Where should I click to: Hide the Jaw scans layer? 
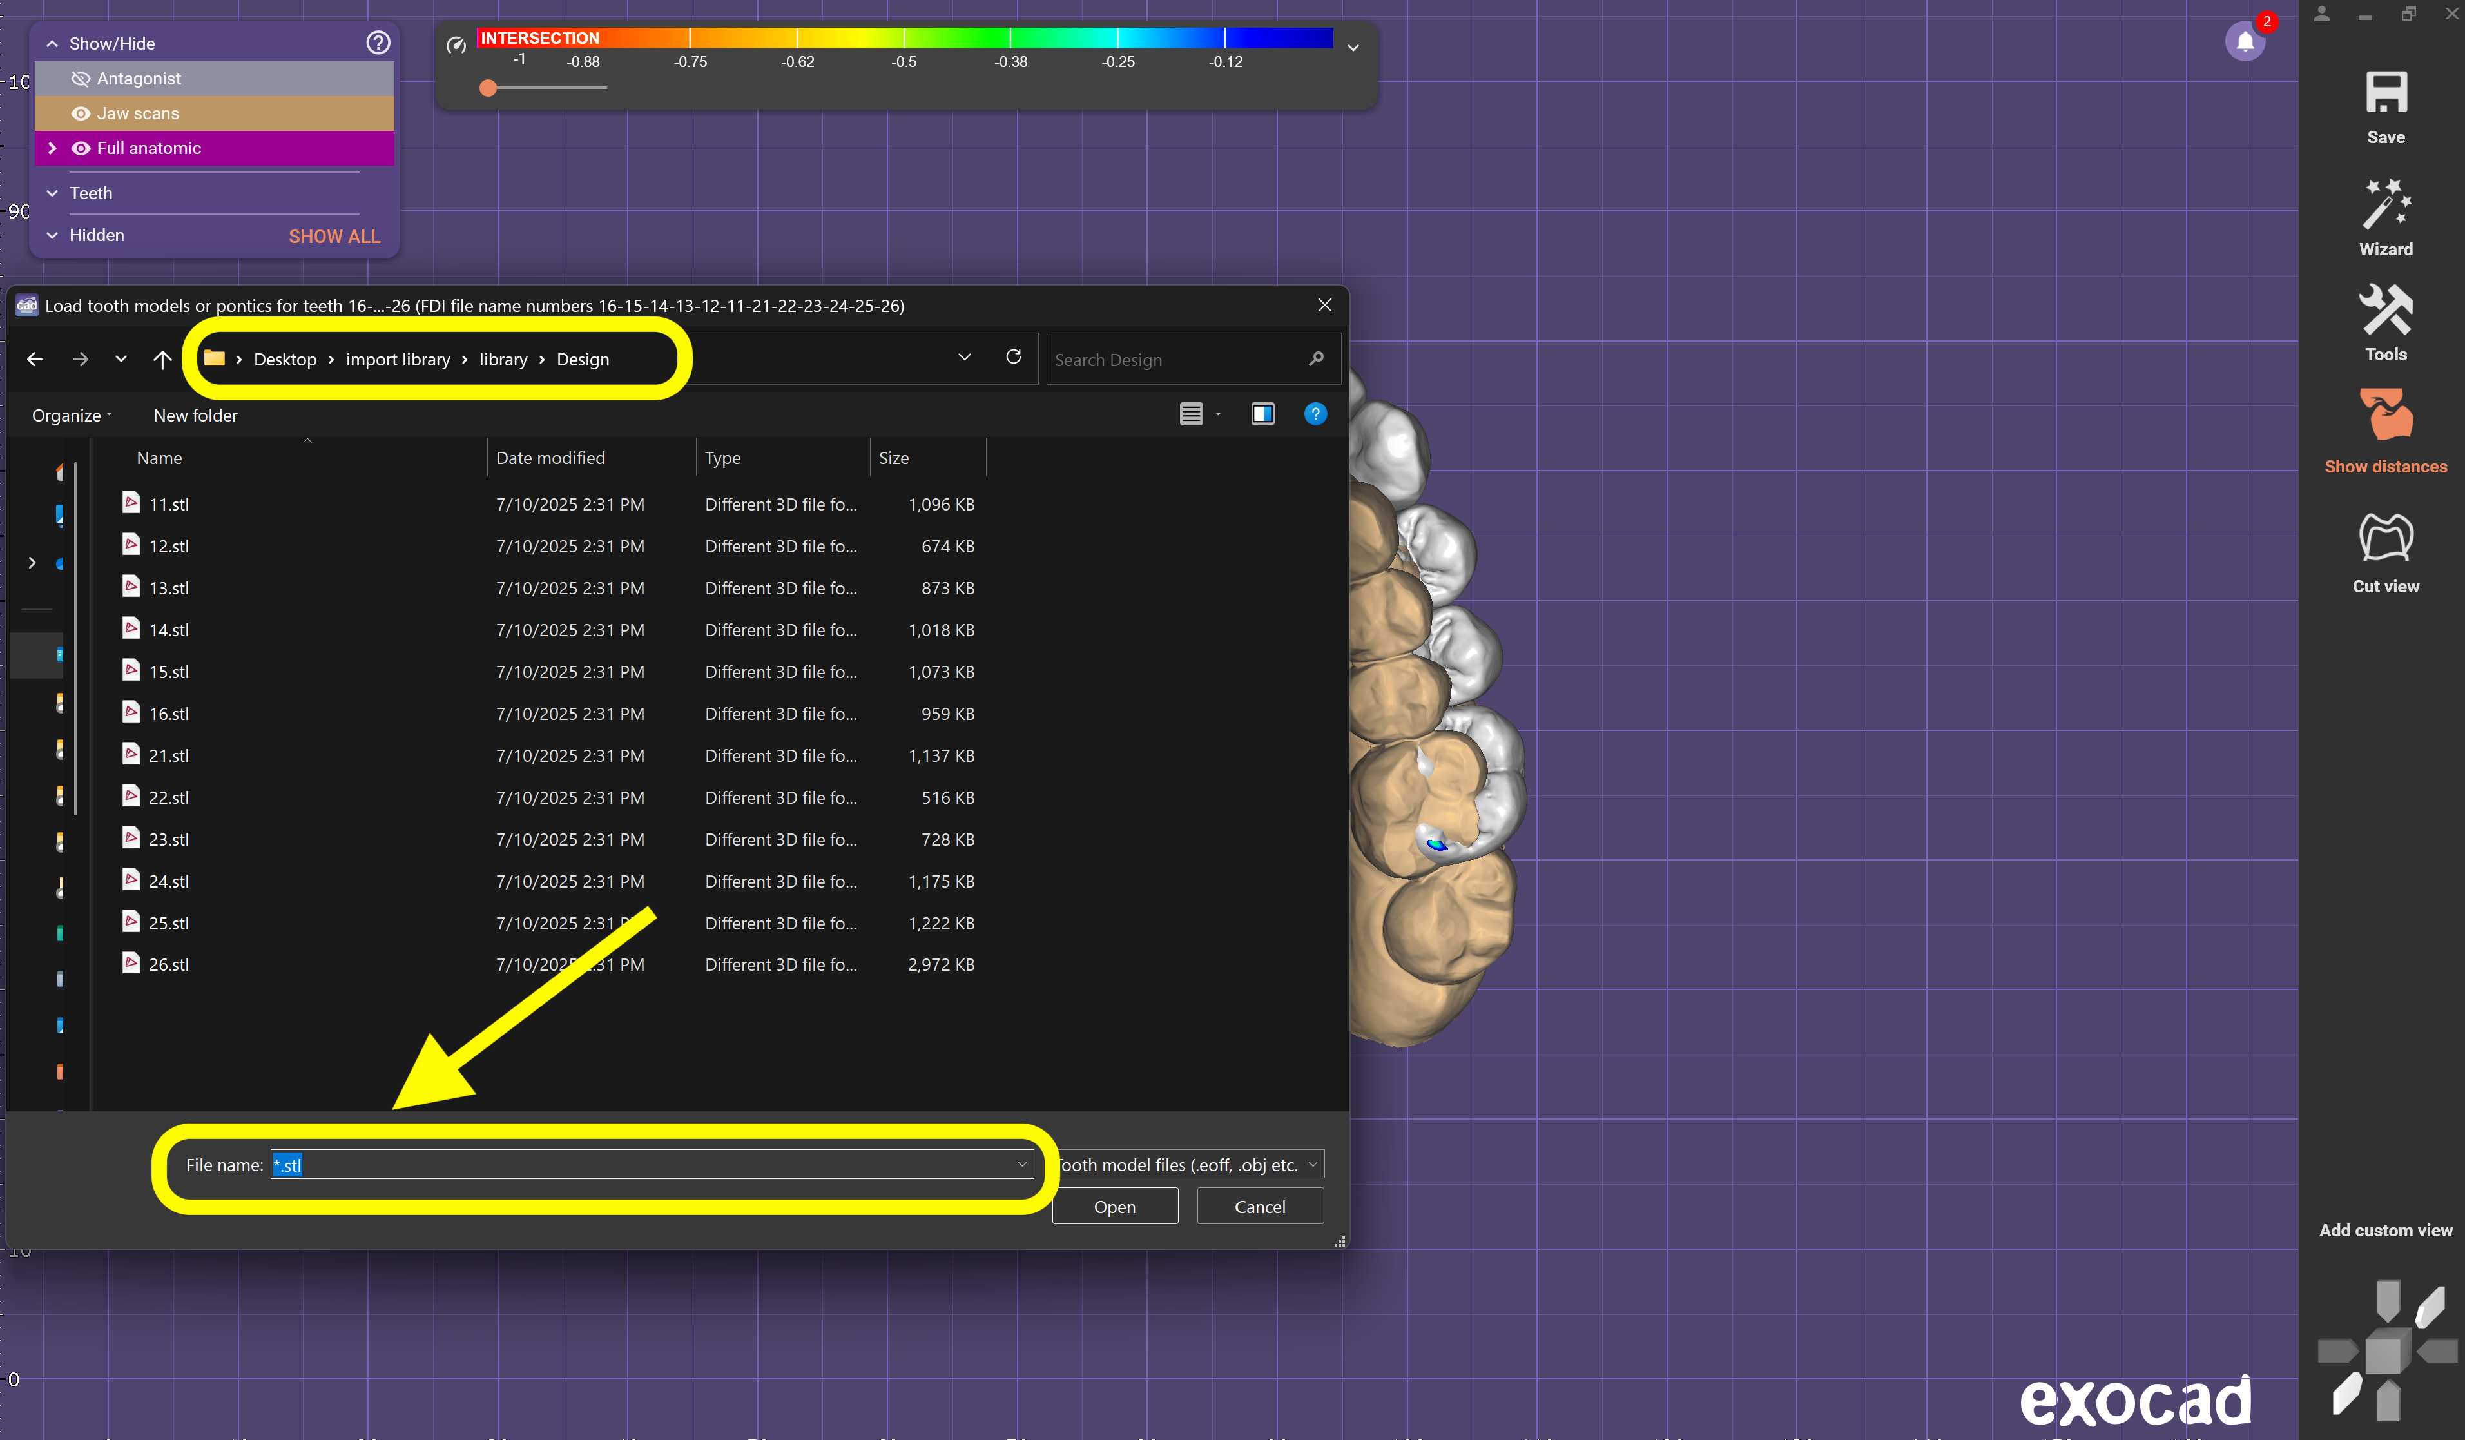coord(81,113)
